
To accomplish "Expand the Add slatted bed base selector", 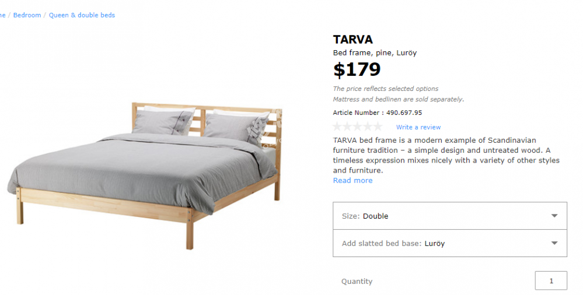I will click(449, 243).
